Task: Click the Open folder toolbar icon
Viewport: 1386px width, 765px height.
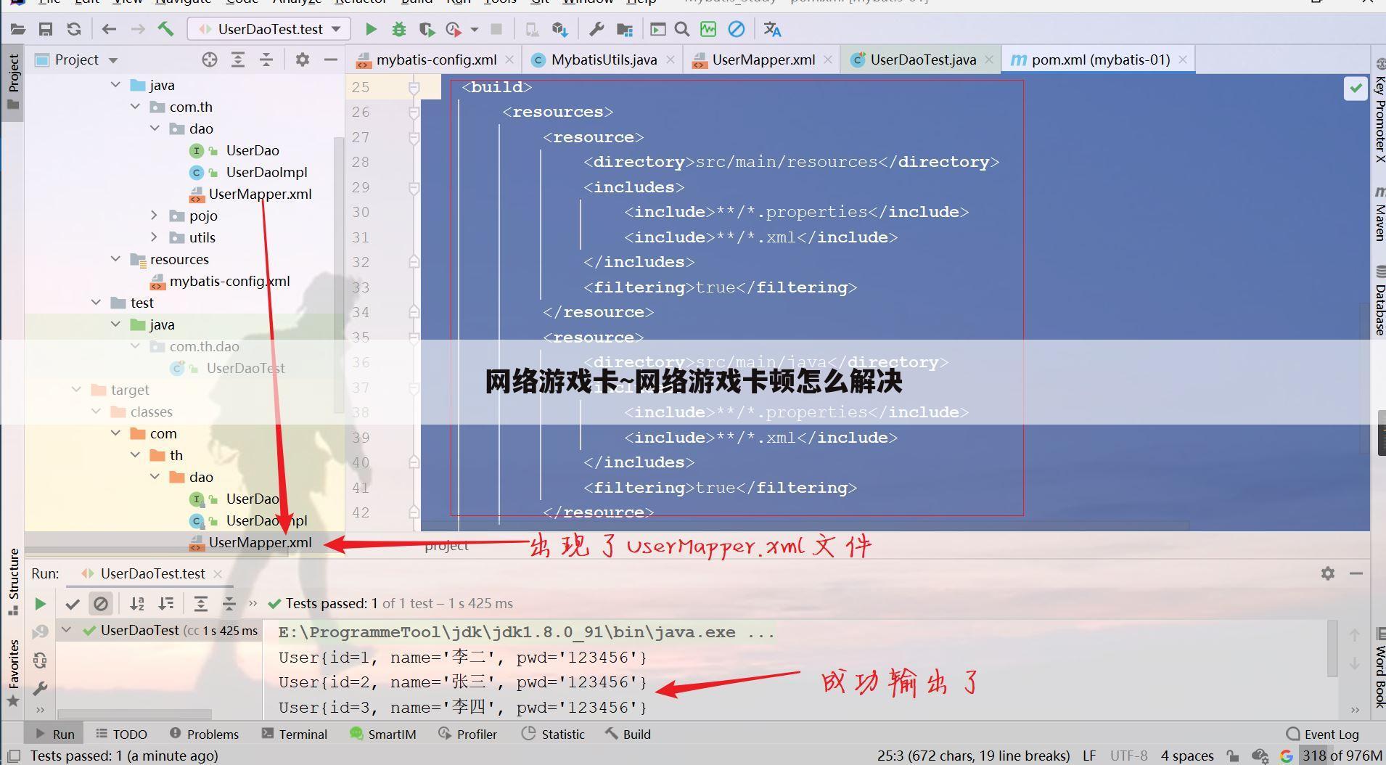Action: pos(17,29)
